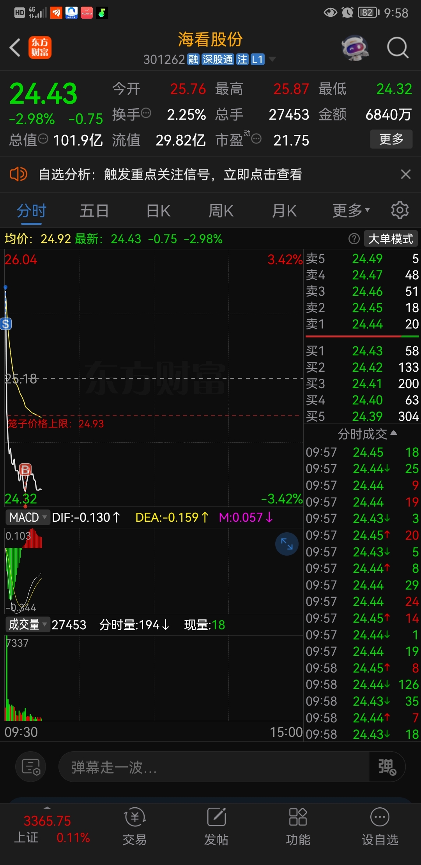Switch to the 周K tab
Image resolution: width=421 pixels, height=865 pixels.
point(221,211)
